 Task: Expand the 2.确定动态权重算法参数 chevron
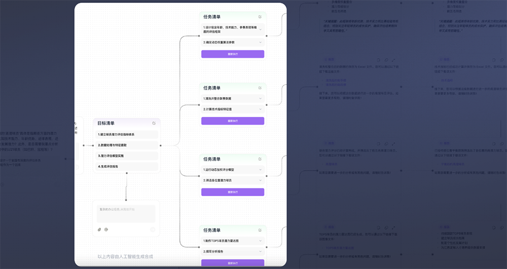click(x=260, y=43)
